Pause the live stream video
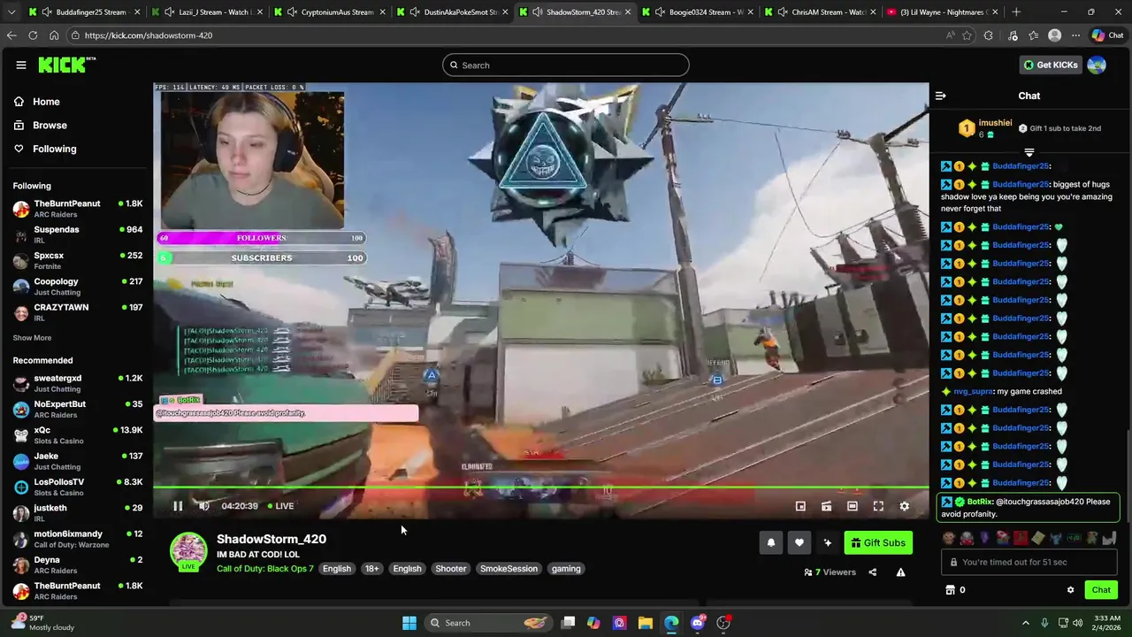 178,506
